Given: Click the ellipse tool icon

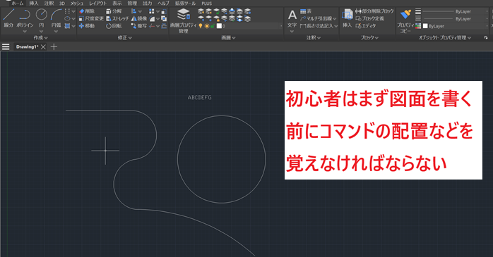Looking at the screenshot, I should tap(67, 18).
